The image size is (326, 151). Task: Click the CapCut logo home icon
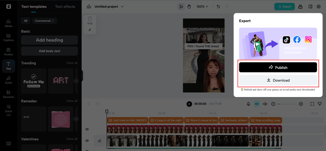pyautogui.click(x=9, y=7)
